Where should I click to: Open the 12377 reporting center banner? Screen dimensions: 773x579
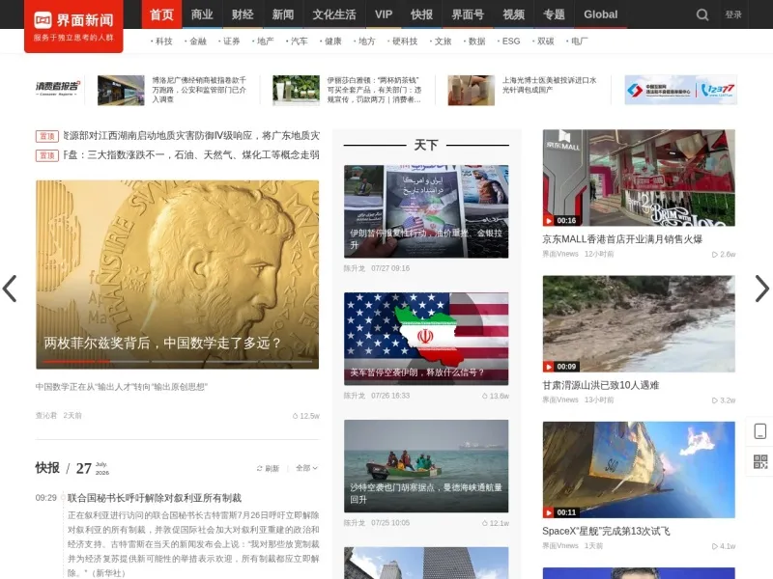click(x=680, y=90)
